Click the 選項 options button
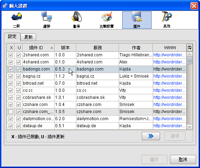 175,136
